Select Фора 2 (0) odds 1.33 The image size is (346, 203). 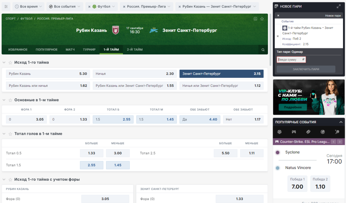click(70, 119)
